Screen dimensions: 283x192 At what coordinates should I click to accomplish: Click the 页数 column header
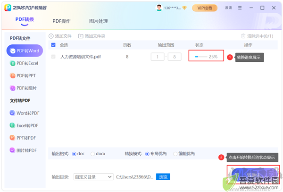(x=127, y=45)
